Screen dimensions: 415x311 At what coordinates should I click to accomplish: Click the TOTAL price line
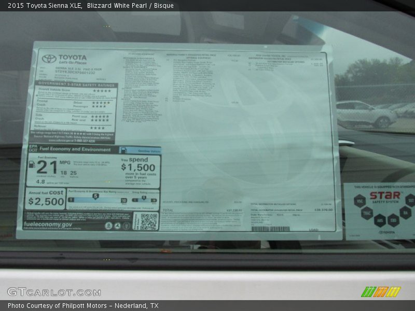point(202,210)
